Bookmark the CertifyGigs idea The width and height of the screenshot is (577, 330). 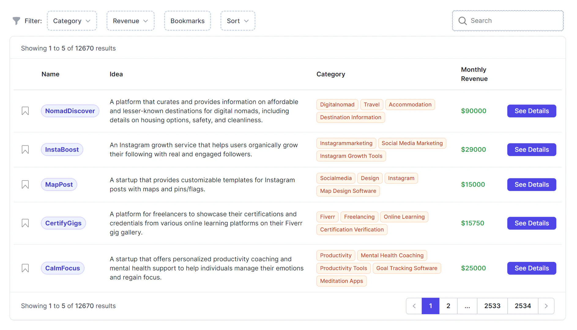[25, 223]
